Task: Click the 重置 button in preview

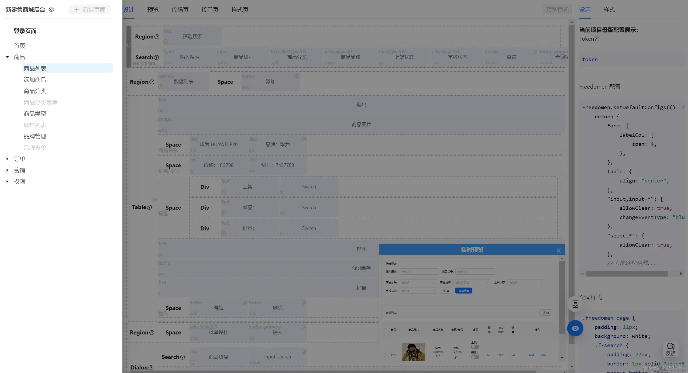Action: pos(446,291)
